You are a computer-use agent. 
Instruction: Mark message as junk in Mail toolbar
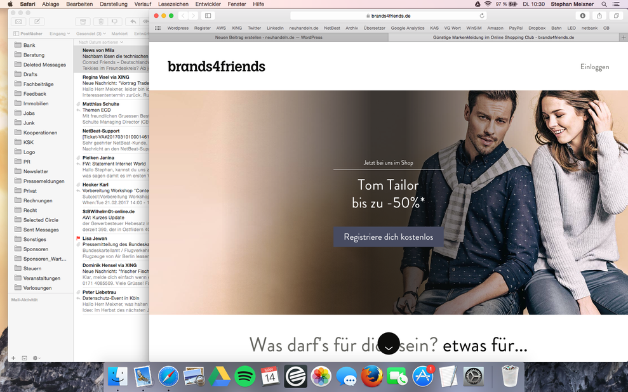coord(115,22)
